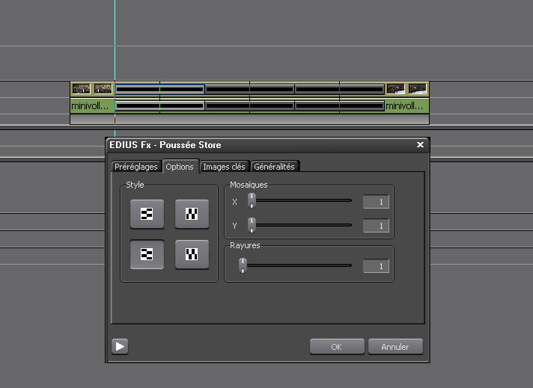Select the pressed lower horizontal-bands Style icon
The height and width of the screenshot is (388, 533).
tap(147, 254)
